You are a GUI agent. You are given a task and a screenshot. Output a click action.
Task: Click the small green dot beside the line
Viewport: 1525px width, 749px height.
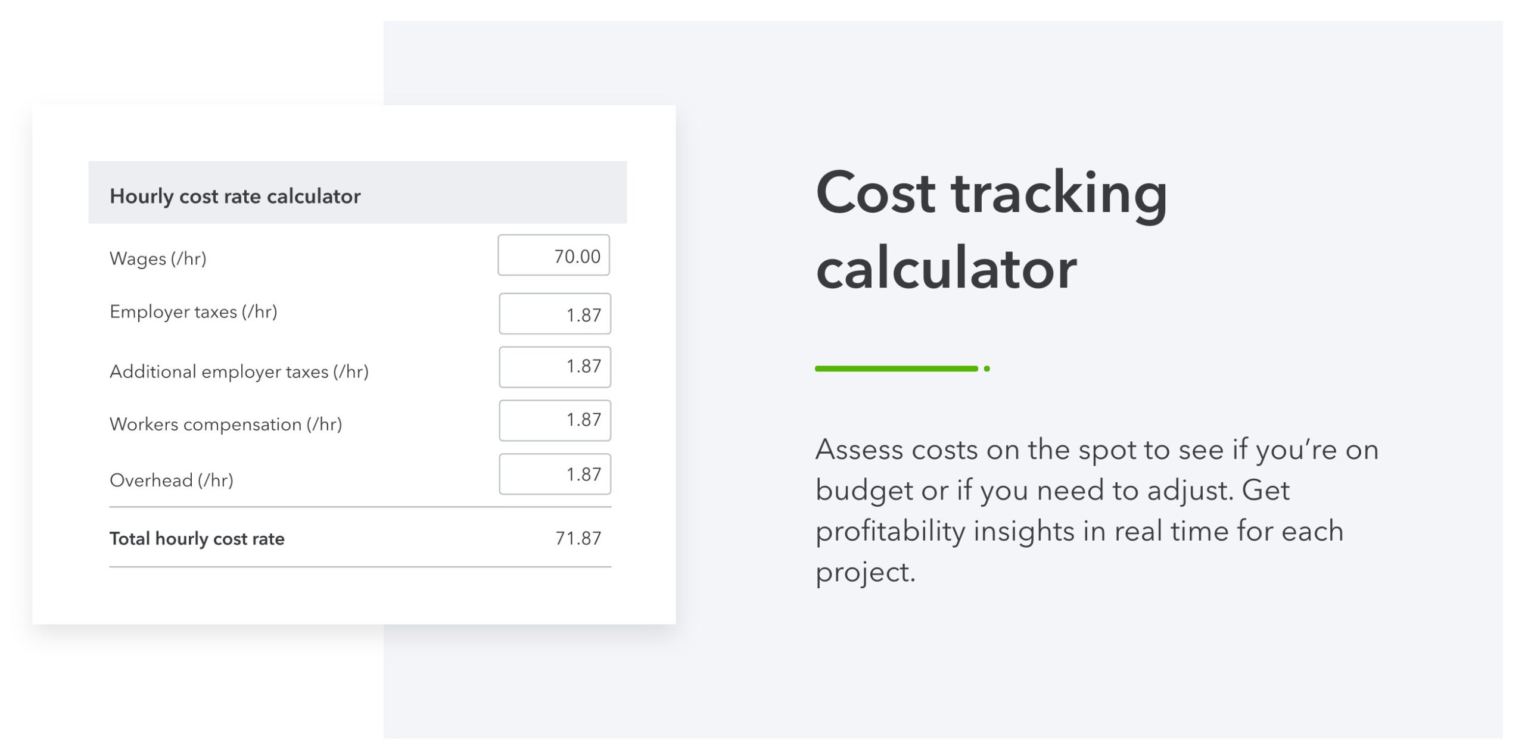tap(987, 369)
